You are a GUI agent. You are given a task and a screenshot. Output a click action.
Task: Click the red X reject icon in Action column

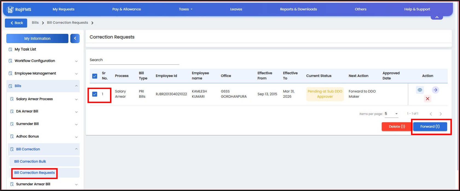pyautogui.click(x=427, y=99)
